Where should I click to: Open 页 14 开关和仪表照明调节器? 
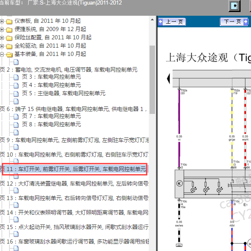[x=74, y=213]
